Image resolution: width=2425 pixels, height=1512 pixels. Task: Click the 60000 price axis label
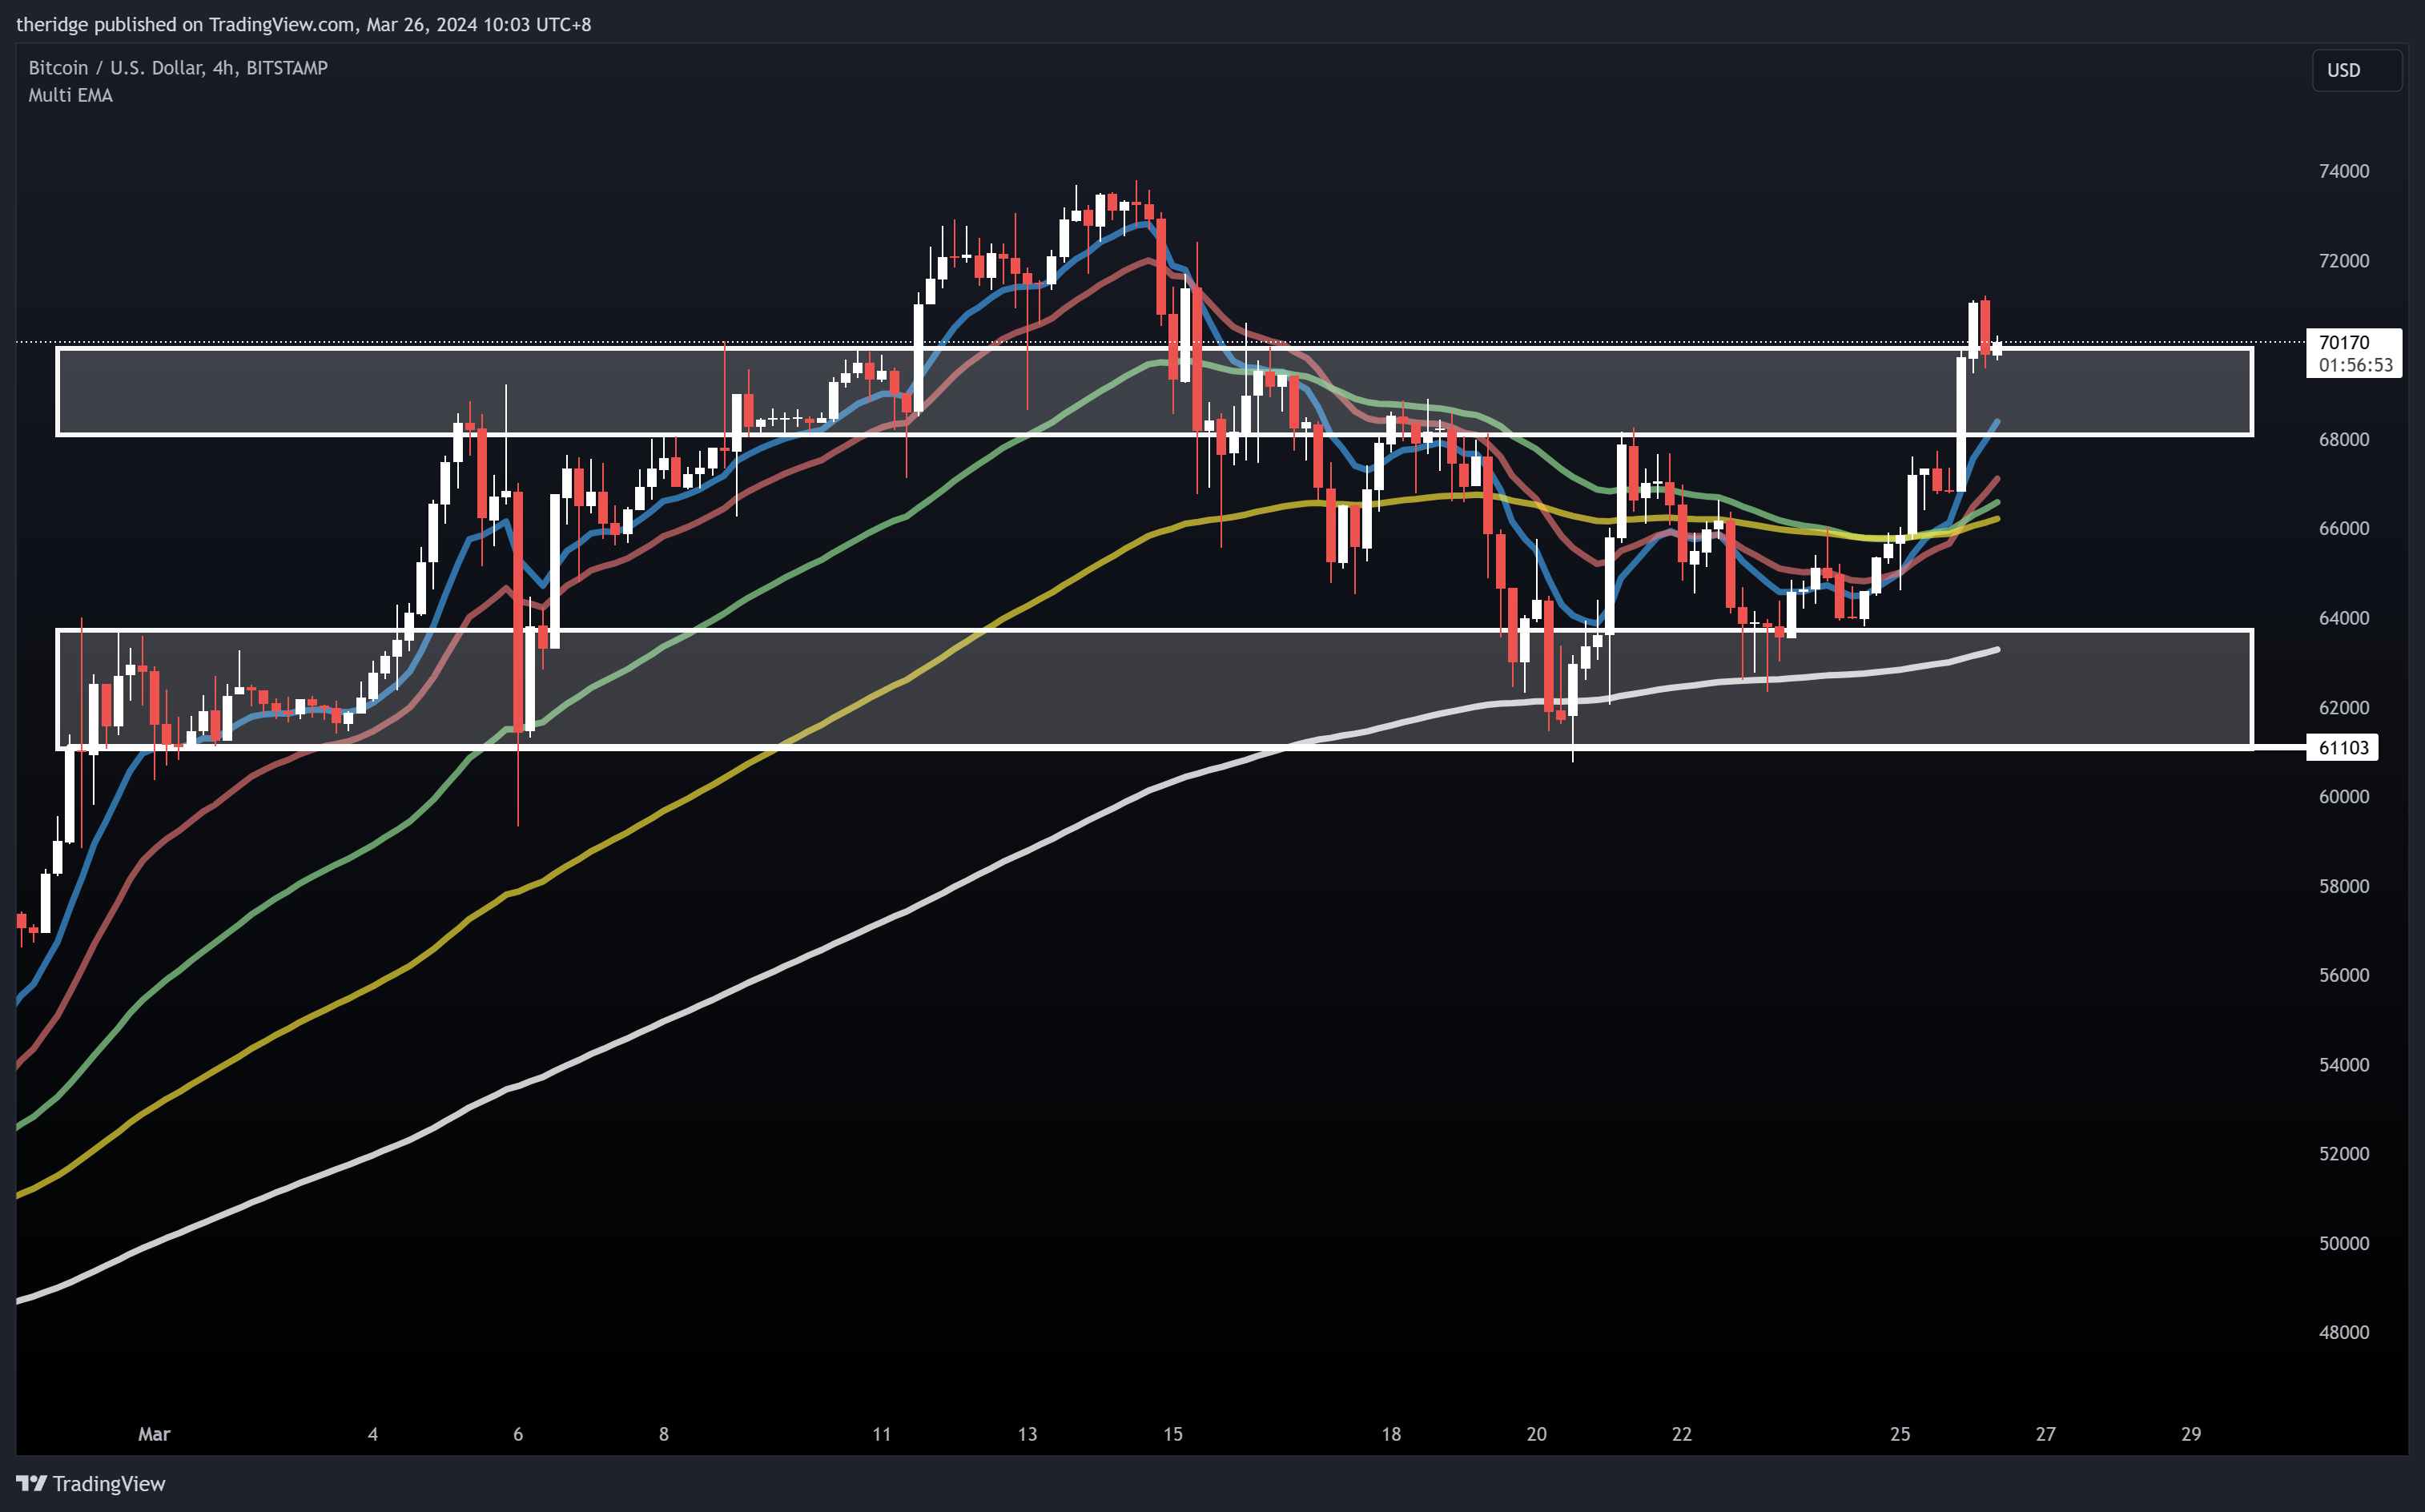(2343, 796)
